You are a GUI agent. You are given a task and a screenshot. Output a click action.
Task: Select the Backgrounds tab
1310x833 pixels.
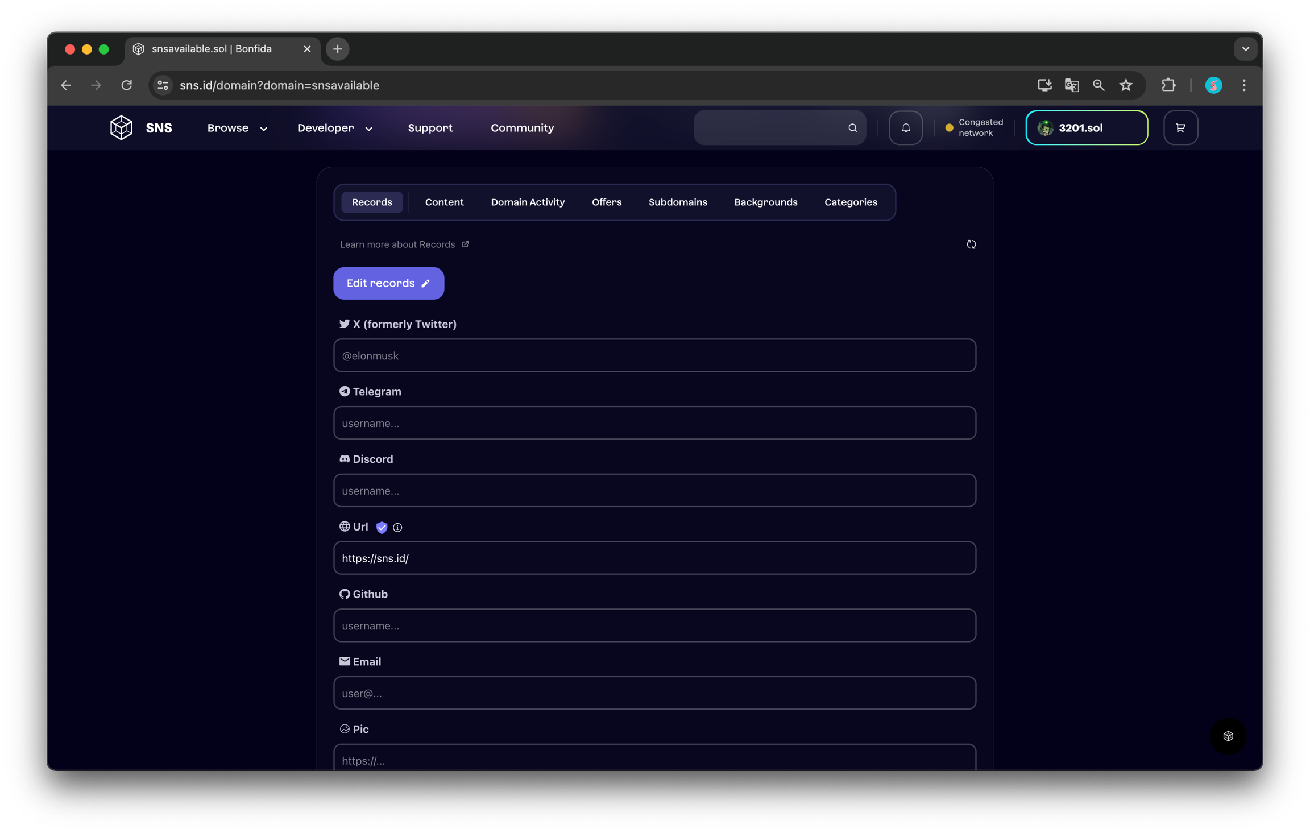[765, 202]
